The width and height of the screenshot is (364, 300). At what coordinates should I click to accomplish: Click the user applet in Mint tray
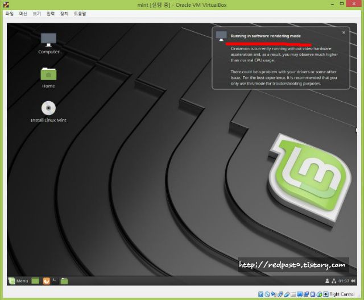point(327,281)
